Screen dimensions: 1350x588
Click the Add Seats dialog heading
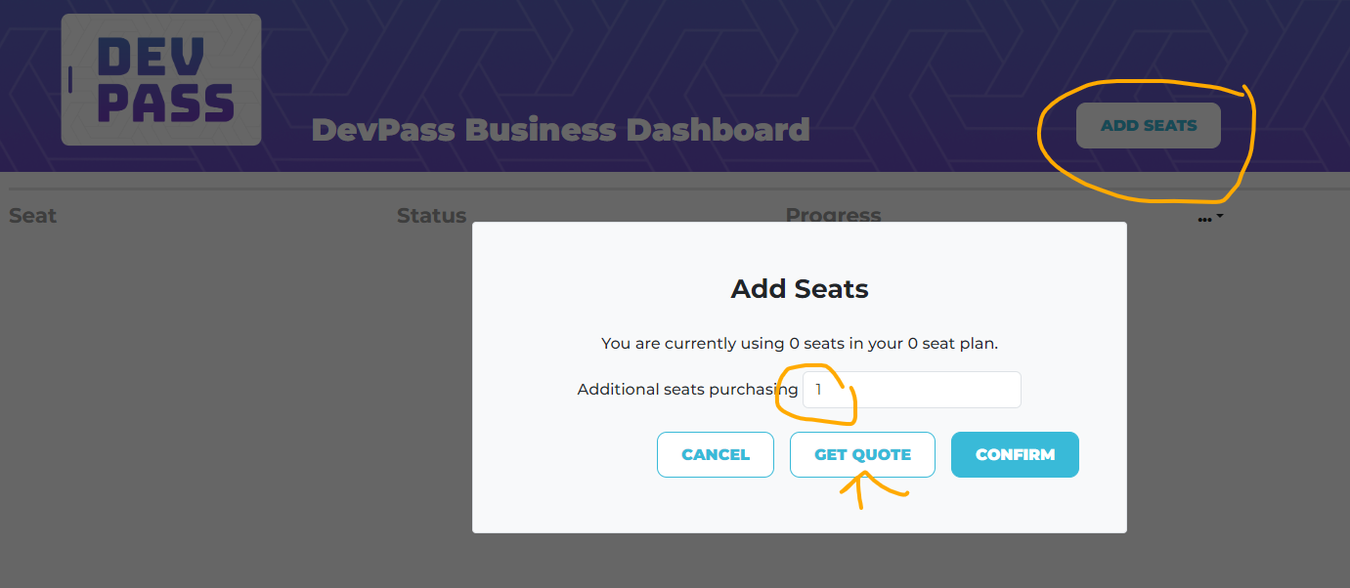click(800, 289)
